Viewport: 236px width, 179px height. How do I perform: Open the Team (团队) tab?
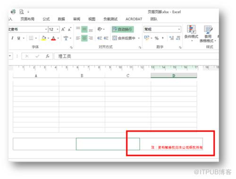(154, 19)
